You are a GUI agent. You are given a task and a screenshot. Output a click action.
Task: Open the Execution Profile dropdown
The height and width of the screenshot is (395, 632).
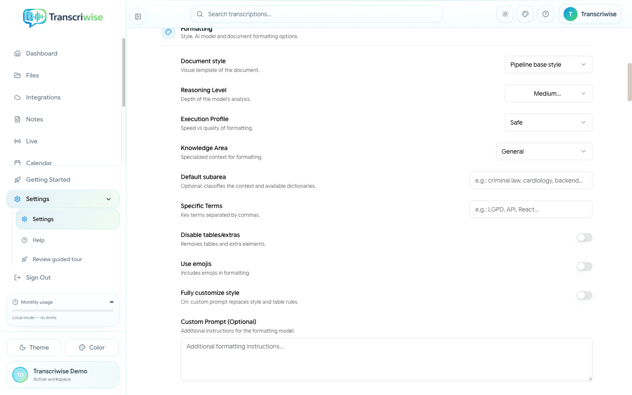(549, 122)
